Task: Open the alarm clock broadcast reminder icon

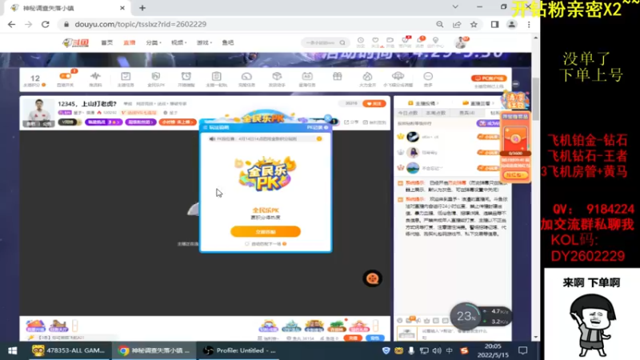Action: tap(186, 76)
